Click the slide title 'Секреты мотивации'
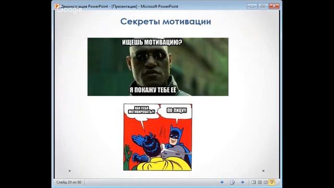The width and height of the screenshot is (334, 188). point(166,21)
